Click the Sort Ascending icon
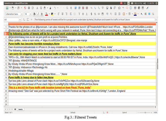The width and height of the screenshot is (166, 121). tap(95, 8)
